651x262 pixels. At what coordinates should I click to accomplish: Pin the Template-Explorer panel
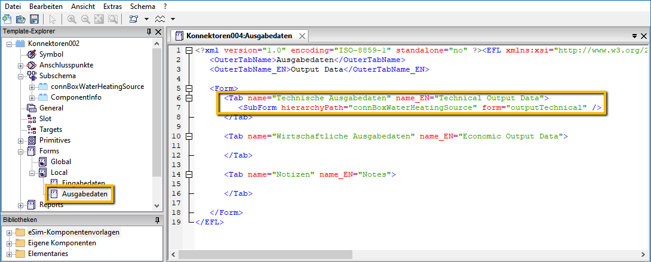pos(149,32)
